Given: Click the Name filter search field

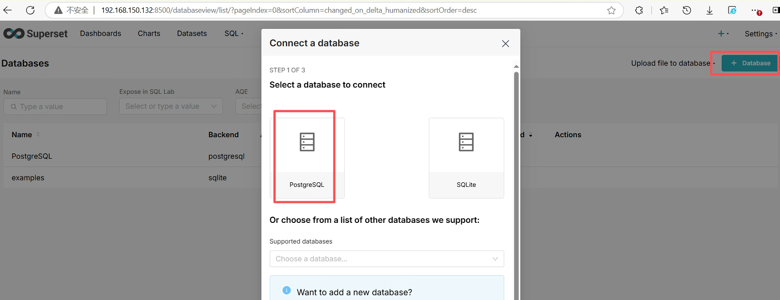Looking at the screenshot, I should pos(55,106).
